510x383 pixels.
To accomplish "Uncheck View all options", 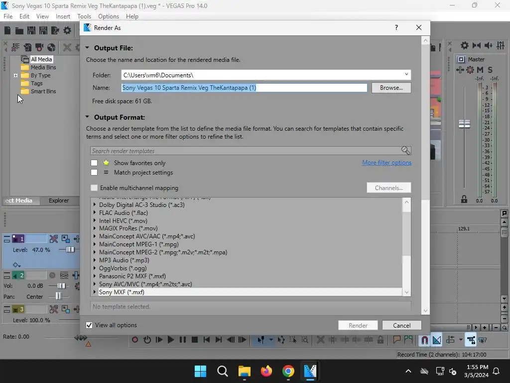I will click(89, 325).
